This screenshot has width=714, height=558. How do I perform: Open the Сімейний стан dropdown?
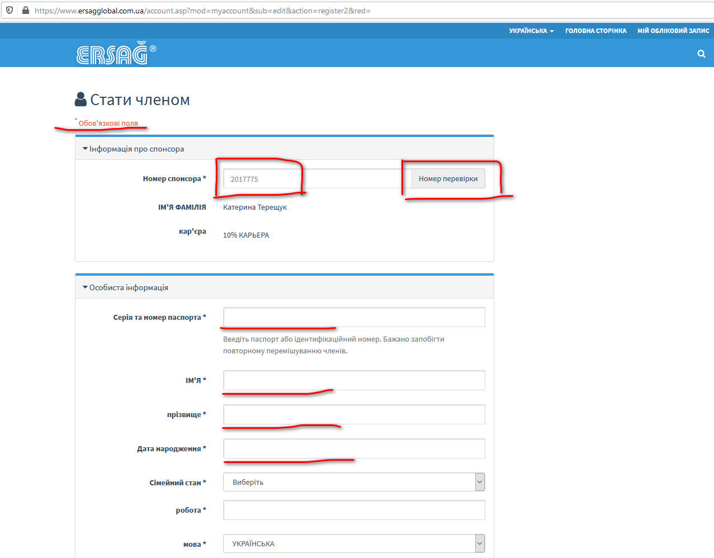pos(353,482)
